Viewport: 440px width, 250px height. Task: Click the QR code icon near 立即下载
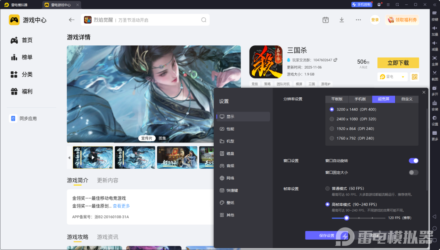click(414, 77)
